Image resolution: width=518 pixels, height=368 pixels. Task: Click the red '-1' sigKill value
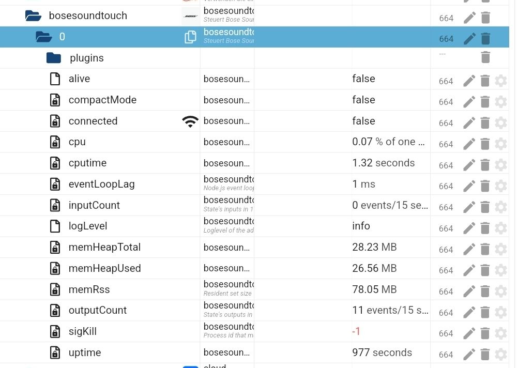(x=356, y=331)
